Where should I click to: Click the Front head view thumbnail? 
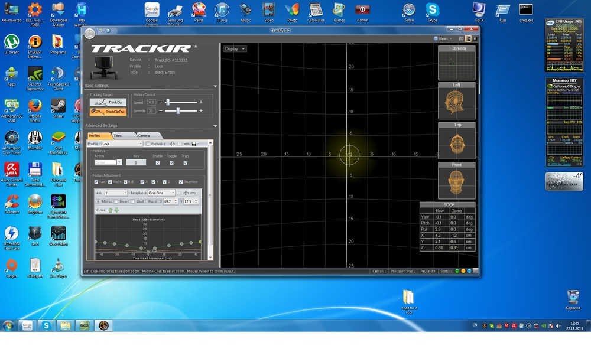(x=456, y=181)
